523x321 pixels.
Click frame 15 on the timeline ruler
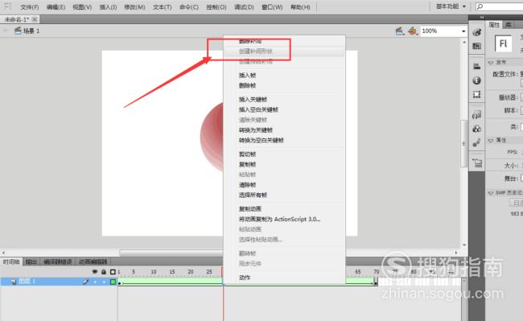pyautogui.click(x=172, y=272)
